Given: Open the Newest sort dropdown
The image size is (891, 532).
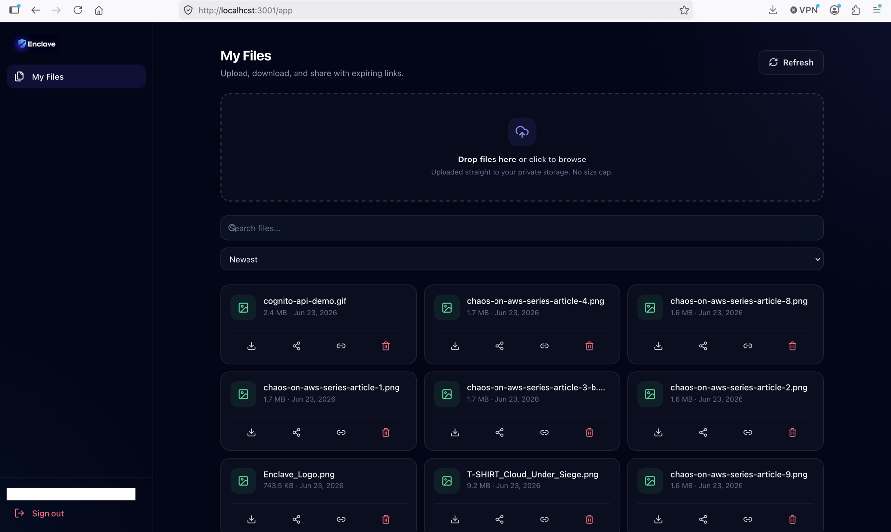Looking at the screenshot, I should (522, 259).
